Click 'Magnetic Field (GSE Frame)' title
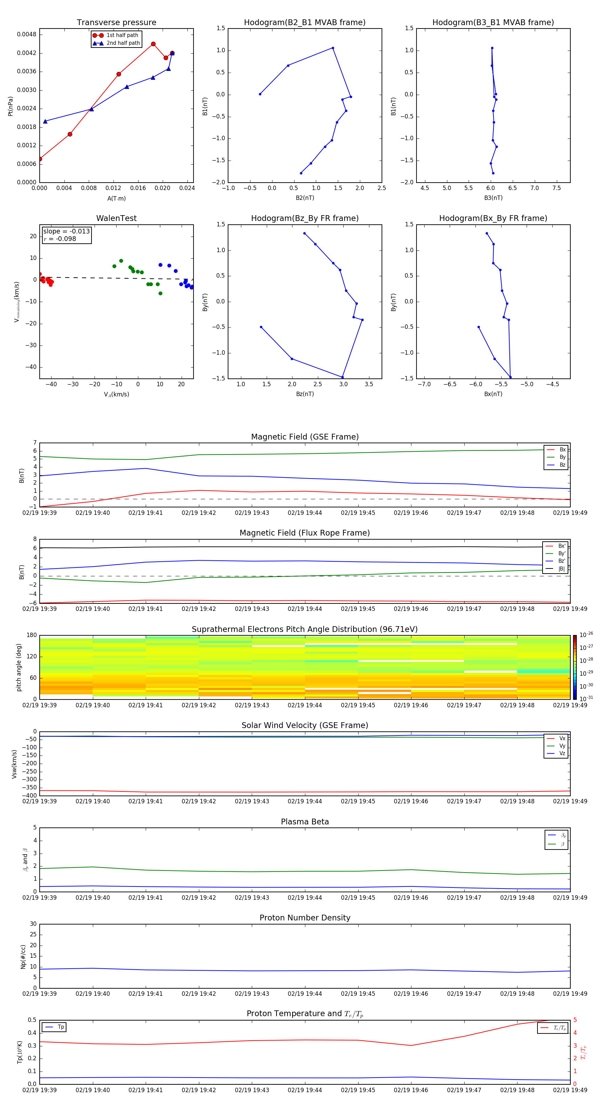 [x=305, y=437]
